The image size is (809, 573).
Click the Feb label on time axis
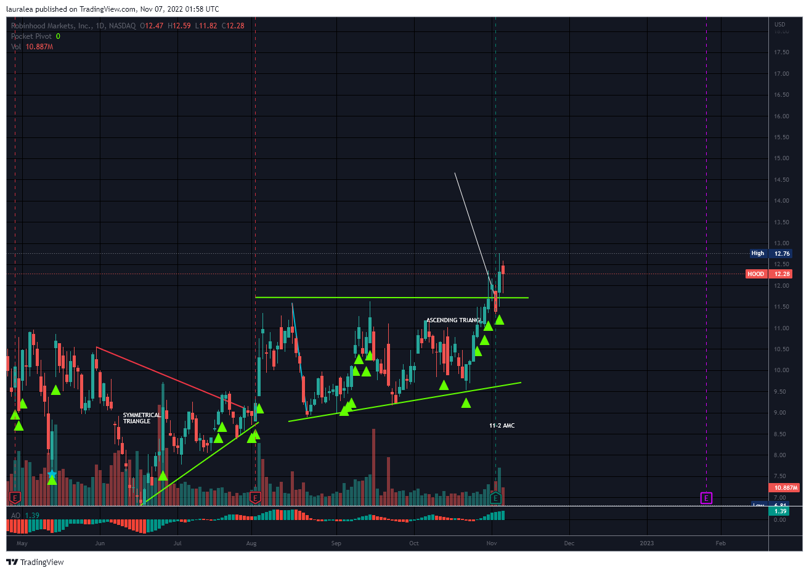click(720, 543)
